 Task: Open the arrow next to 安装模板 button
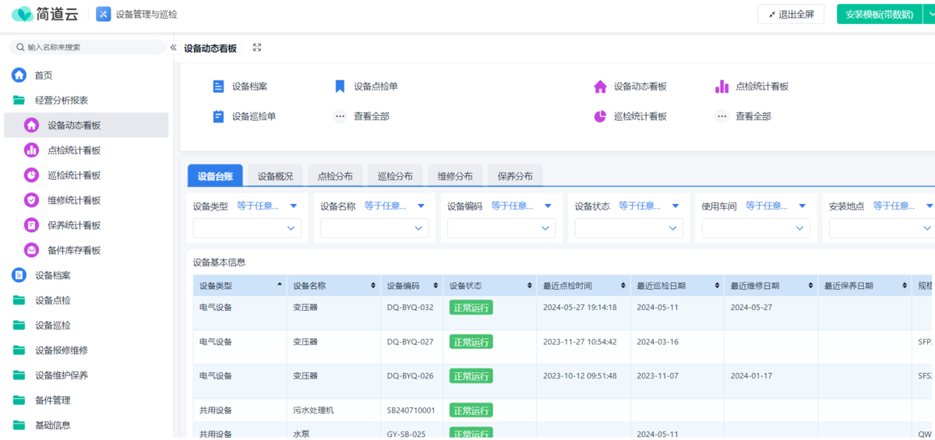pyautogui.click(x=929, y=14)
